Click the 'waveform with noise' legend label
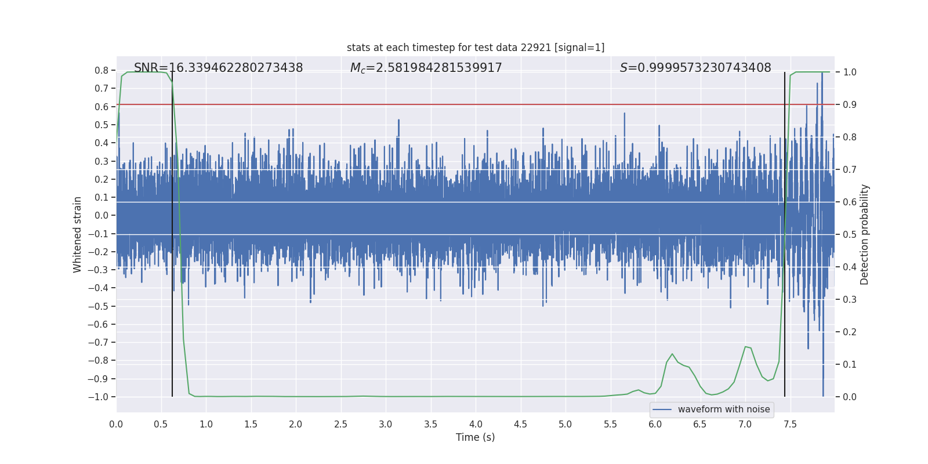 [723, 409]
